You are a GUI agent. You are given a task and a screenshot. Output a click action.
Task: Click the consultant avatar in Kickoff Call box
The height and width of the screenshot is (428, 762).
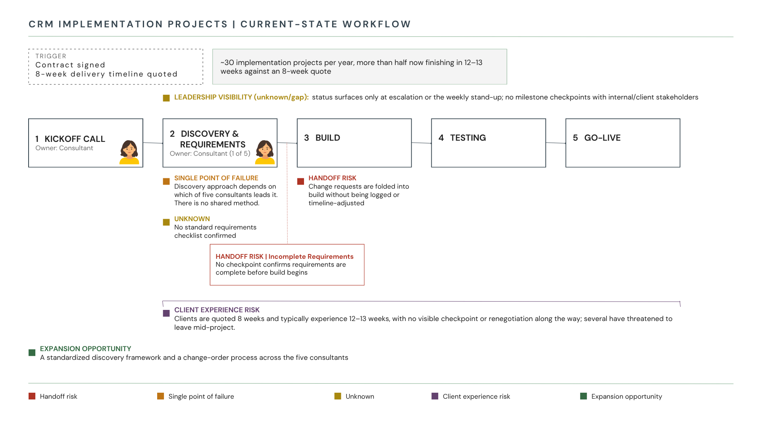pyautogui.click(x=129, y=152)
